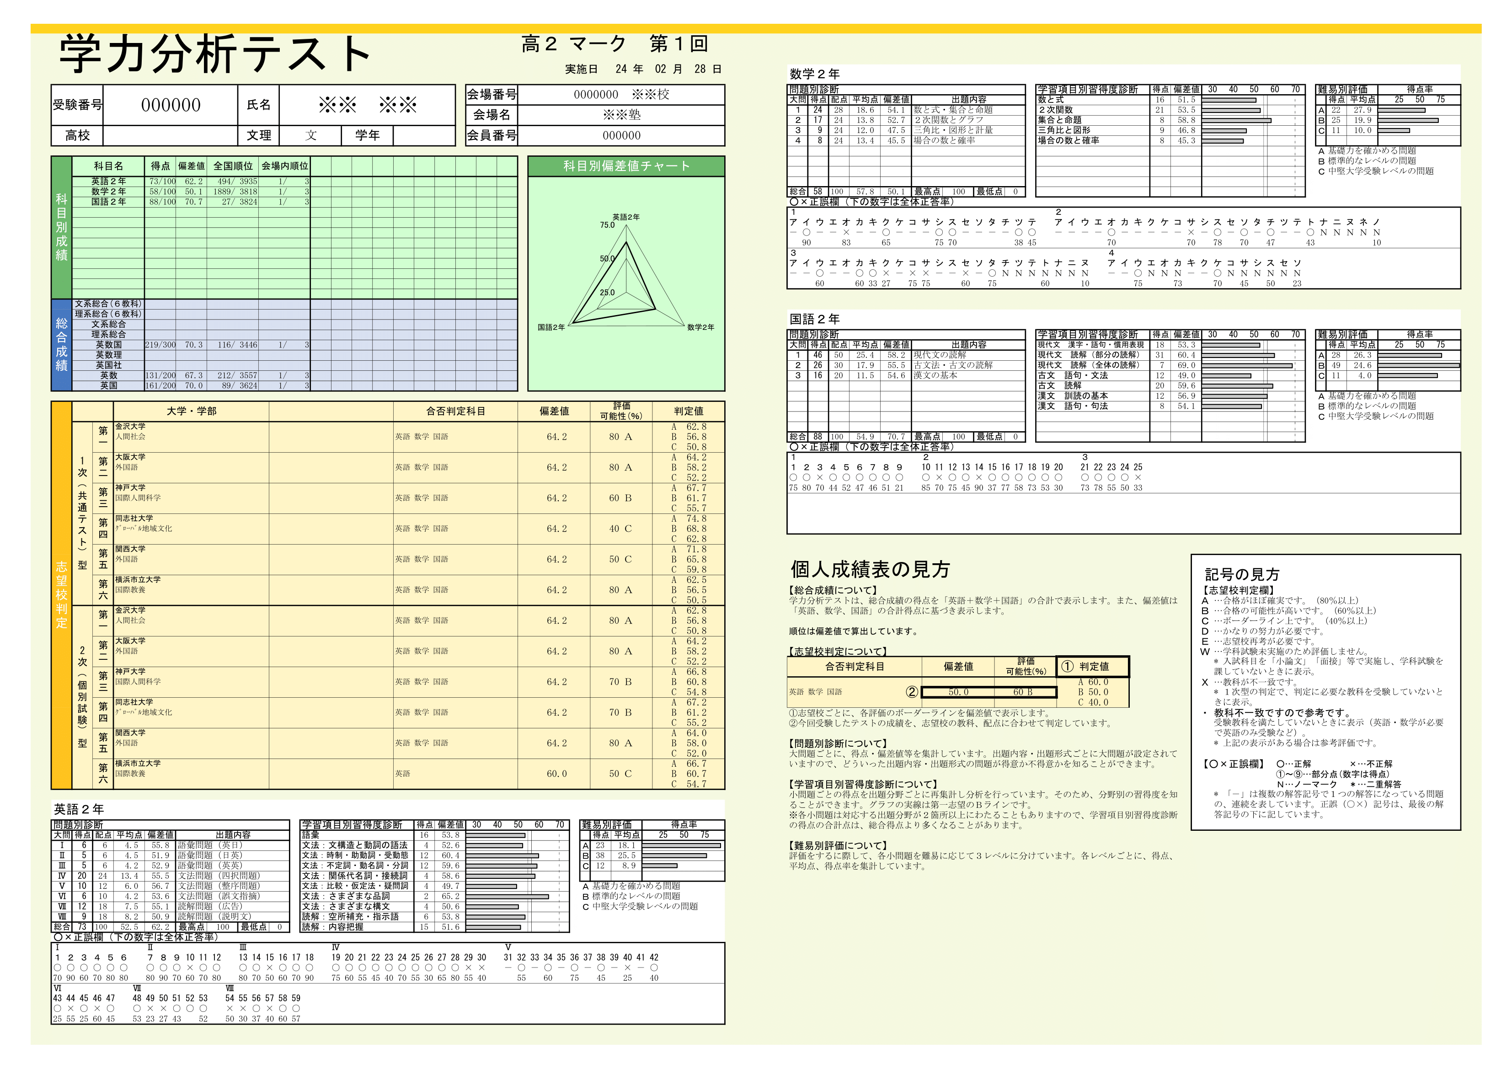Select the 【志望校判定について】 heading

point(838,652)
